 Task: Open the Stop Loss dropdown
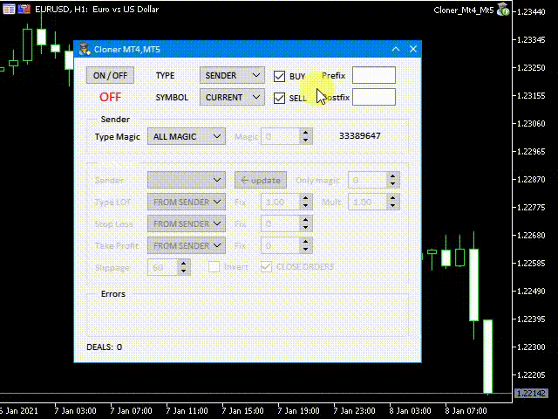click(x=187, y=223)
